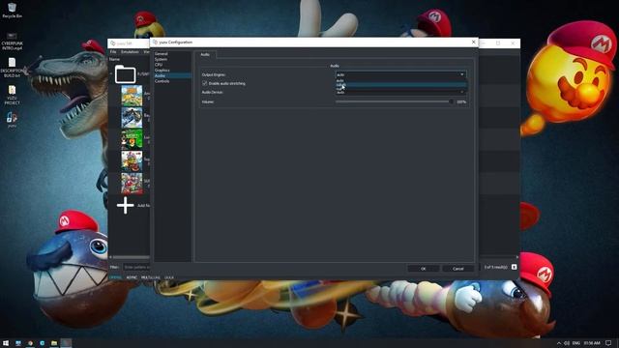
Task: Click the Volume slider handle
Action: [x=452, y=101]
